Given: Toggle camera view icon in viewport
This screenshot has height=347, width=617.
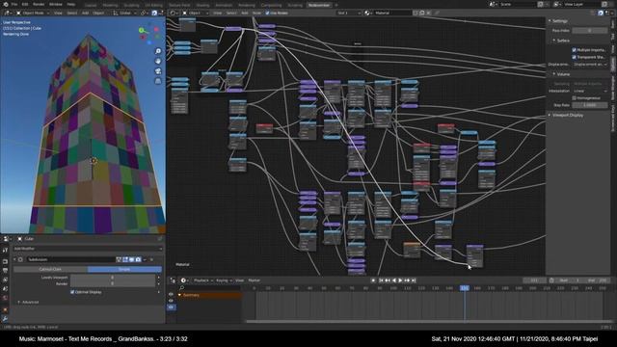Looking at the screenshot, I should (158, 70).
